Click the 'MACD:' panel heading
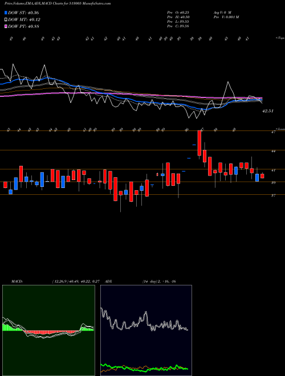Image resolution: width=285 pixels, height=376 pixels. coord(17,281)
